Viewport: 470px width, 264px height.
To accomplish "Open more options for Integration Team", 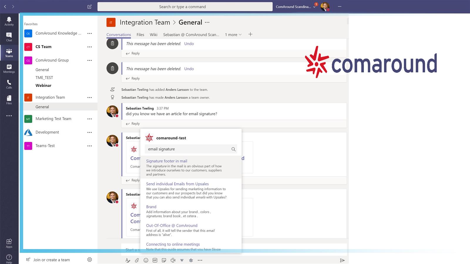I will click(x=90, y=97).
